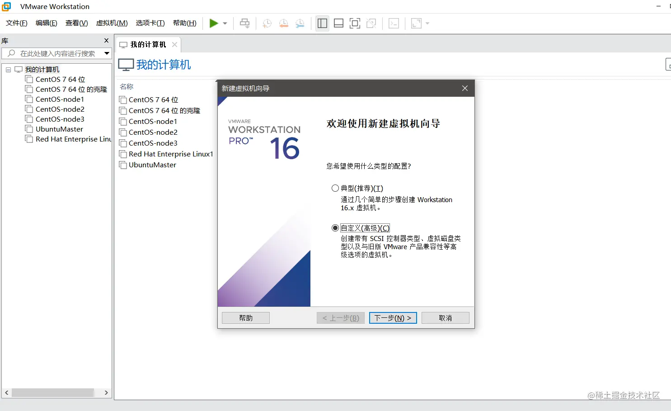Click the 取消 button in the wizard
Viewport: 671px width, 411px height.
coord(446,318)
